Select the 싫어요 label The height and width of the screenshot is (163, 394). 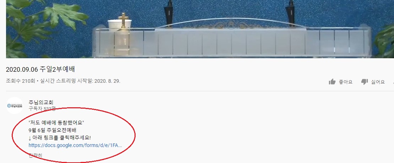tap(378, 82)
